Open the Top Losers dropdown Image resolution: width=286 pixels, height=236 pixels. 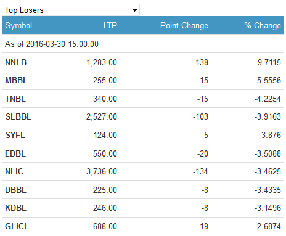(x=71, y=10)
